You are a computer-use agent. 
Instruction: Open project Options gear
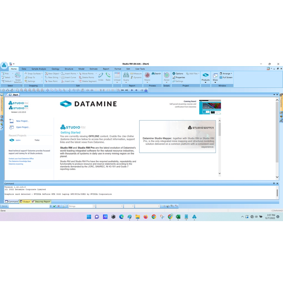pos(178,74)
